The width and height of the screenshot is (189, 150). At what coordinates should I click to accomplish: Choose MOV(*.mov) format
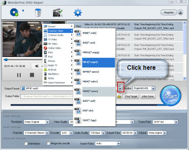tap(94, 91)
